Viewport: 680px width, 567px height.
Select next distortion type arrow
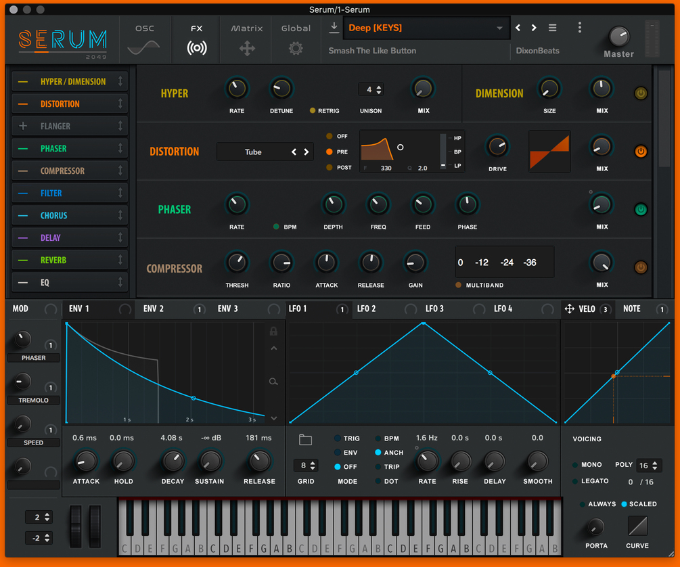pos(307,152)
